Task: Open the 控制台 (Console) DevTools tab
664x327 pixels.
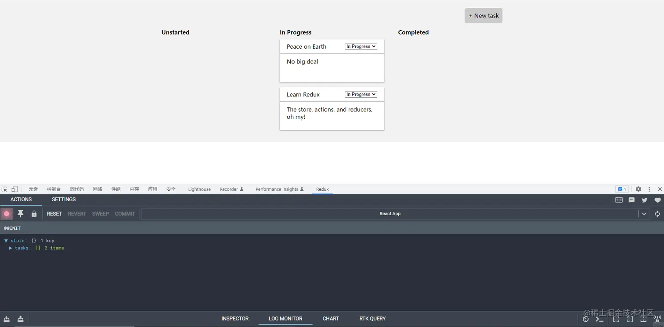Action: pyautogui.click(x=54, y=189)
